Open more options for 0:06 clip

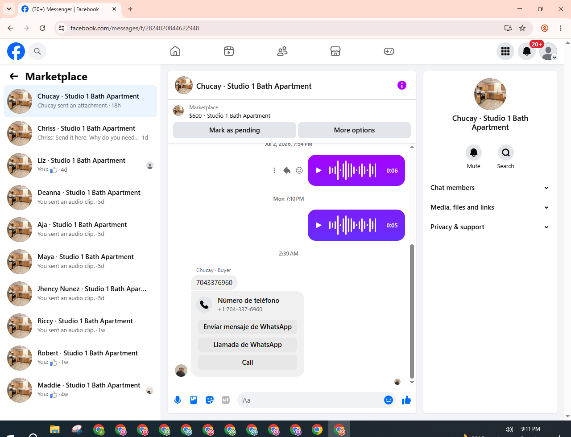(274, 170)
